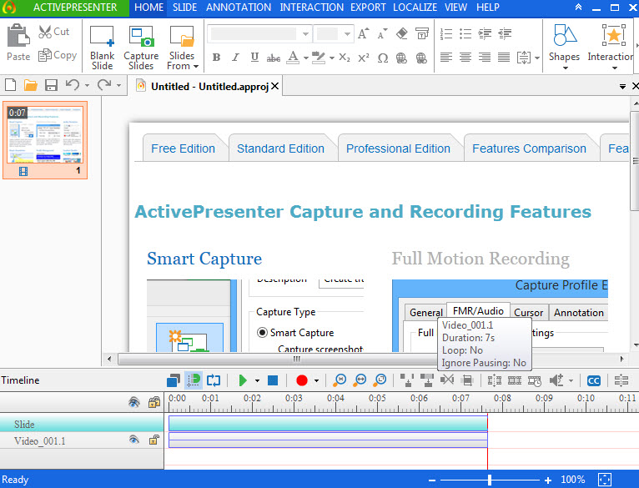Select the Smart Capture radio button

click(262, 333)
